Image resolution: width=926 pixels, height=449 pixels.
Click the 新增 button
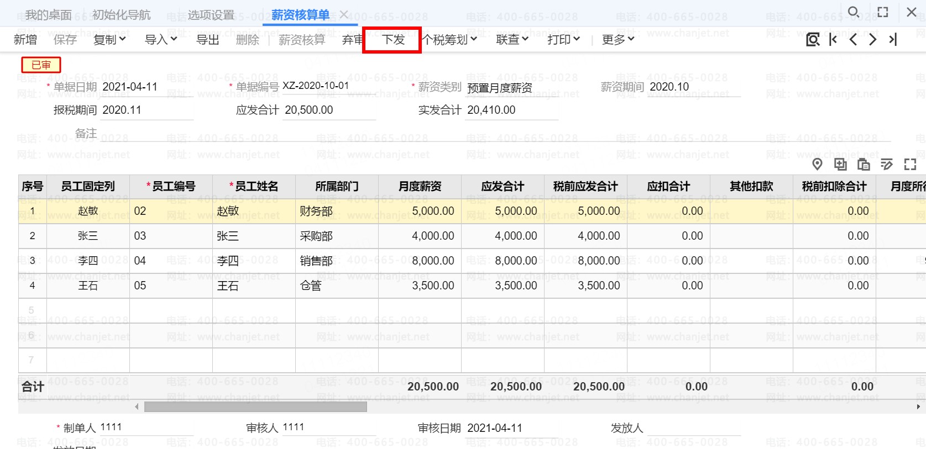point(25,40)
